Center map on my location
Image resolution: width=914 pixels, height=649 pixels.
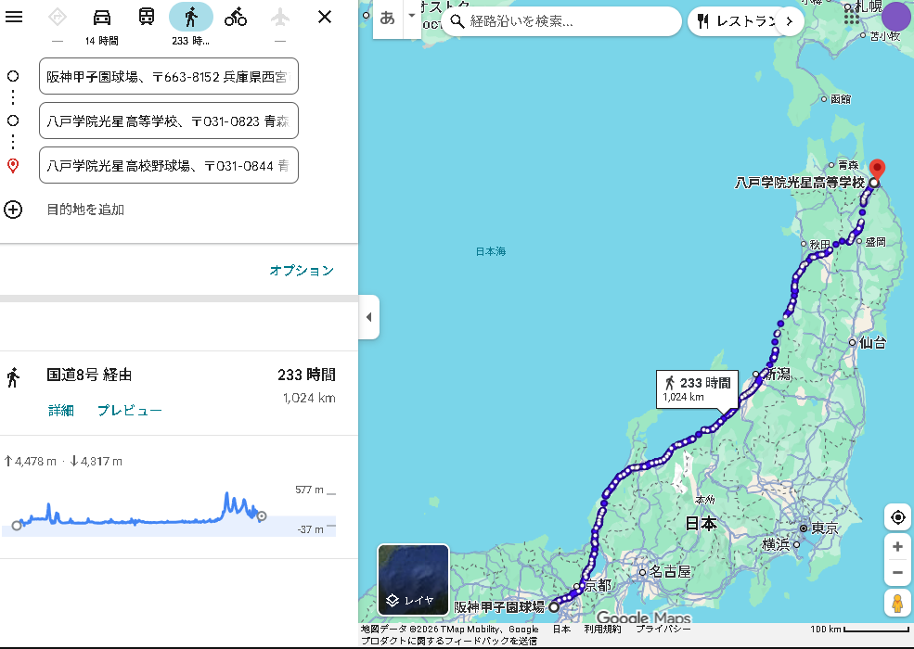click(897, 517)
